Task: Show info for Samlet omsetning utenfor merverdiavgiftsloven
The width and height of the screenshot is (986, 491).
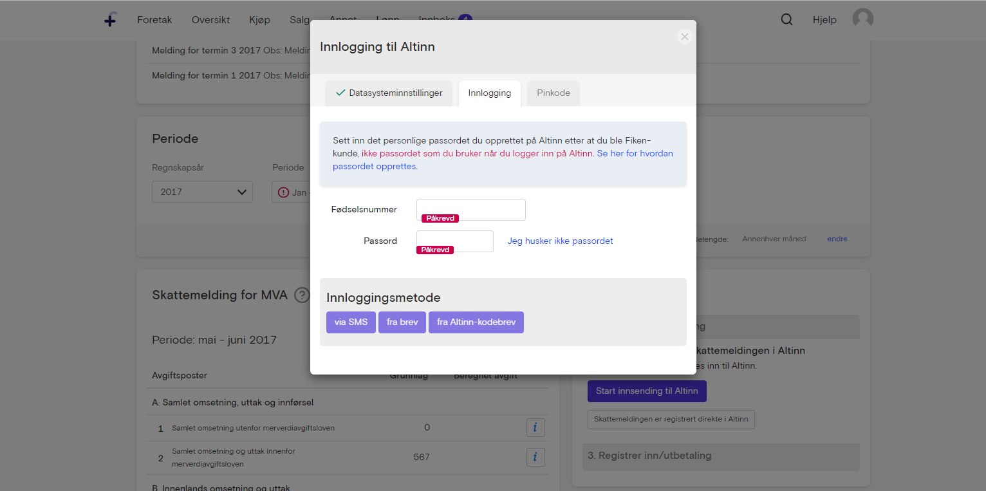Action: 535,427
